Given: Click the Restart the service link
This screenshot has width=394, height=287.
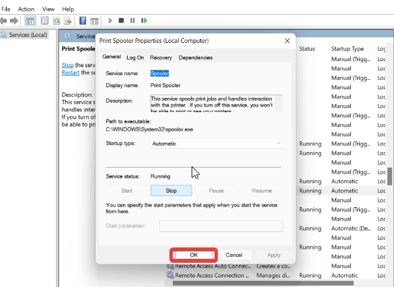Looking at the screenshot, I should coord(71,72).
